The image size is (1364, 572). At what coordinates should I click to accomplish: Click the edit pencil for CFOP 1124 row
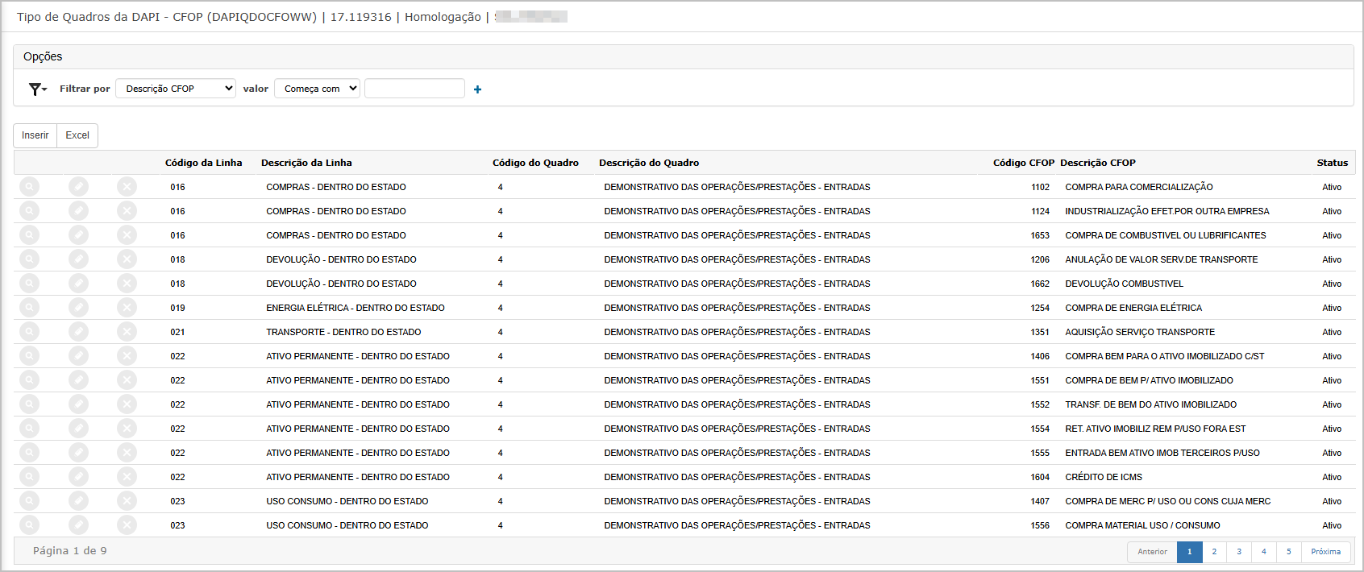tap(78, 211)
